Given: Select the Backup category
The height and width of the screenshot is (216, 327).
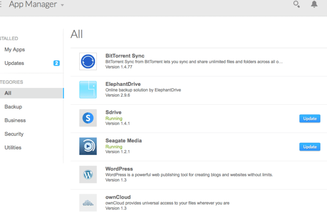Looking at the screenshot, I should pos(13,107).
